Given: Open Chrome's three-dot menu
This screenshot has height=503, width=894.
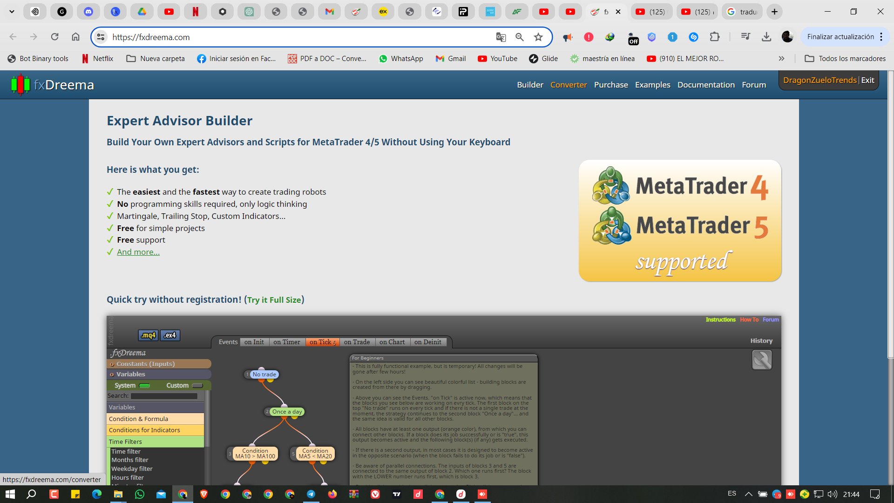Looking at the screenshot, I should coord(881,37).
